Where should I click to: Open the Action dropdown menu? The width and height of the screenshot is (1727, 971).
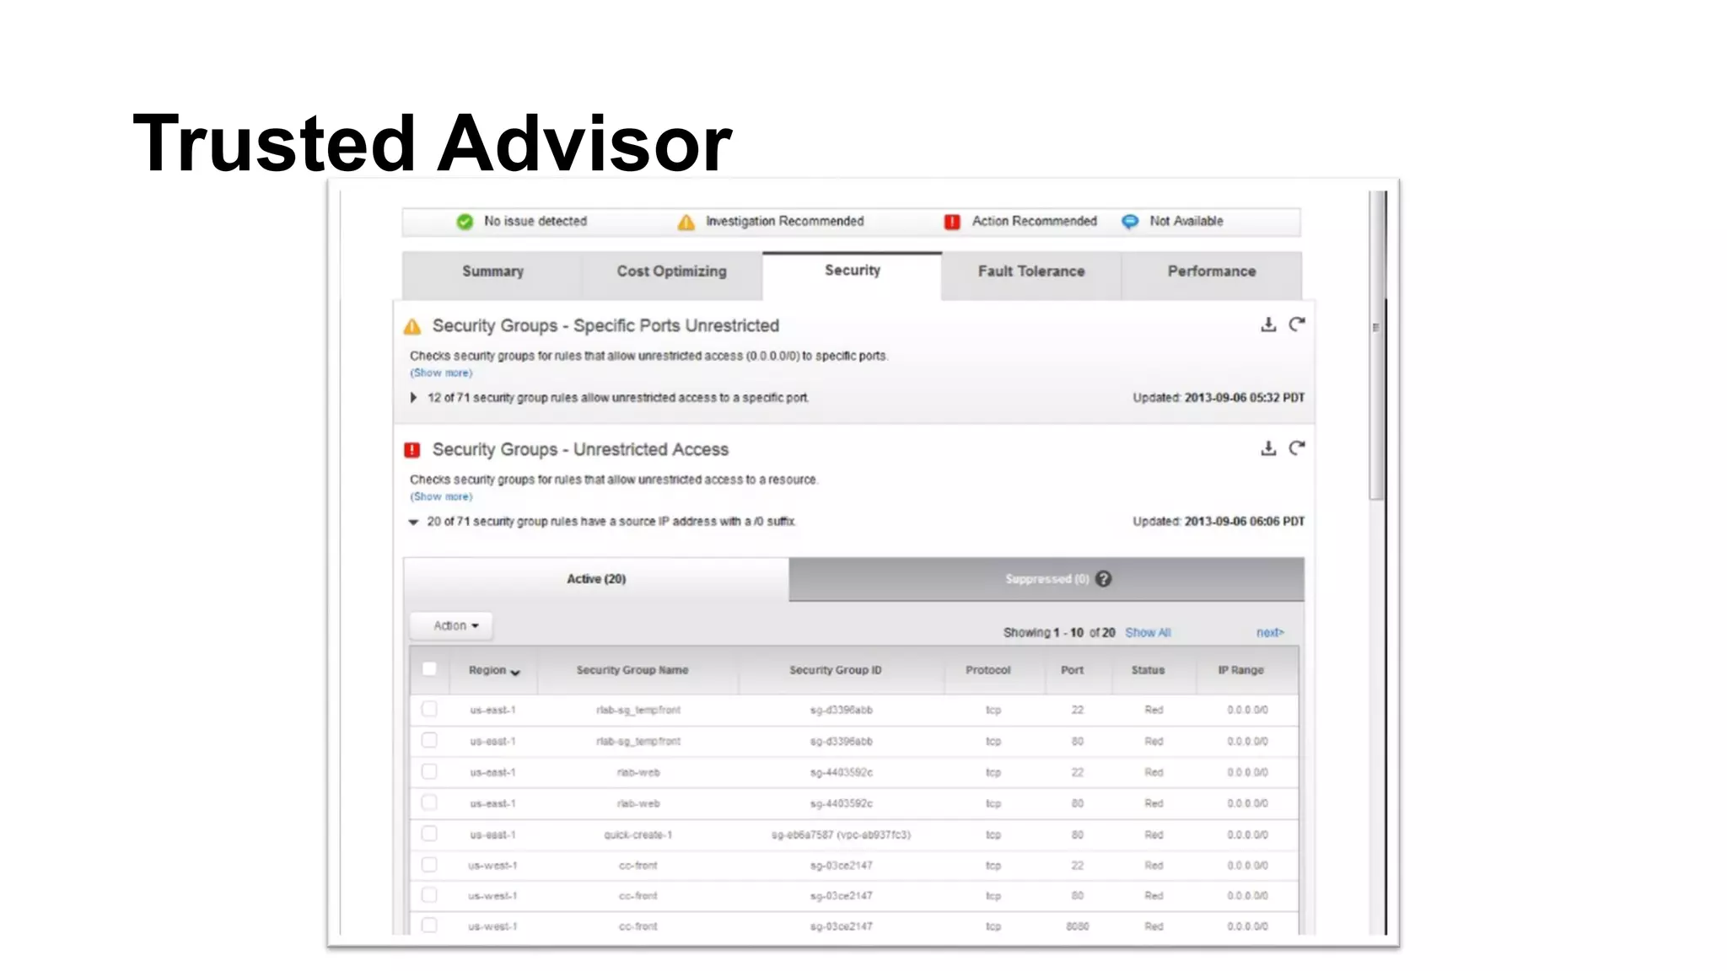point(455,625)
